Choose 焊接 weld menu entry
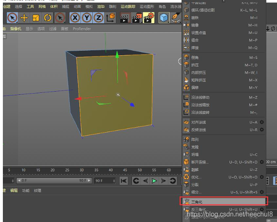 (224, 48)
